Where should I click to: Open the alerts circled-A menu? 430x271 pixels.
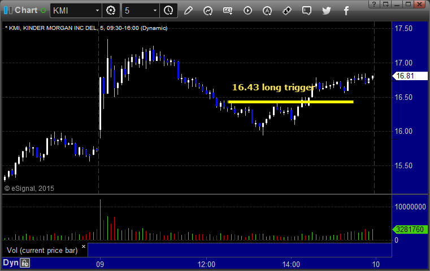pyautogui.click(x=267, y=11)
